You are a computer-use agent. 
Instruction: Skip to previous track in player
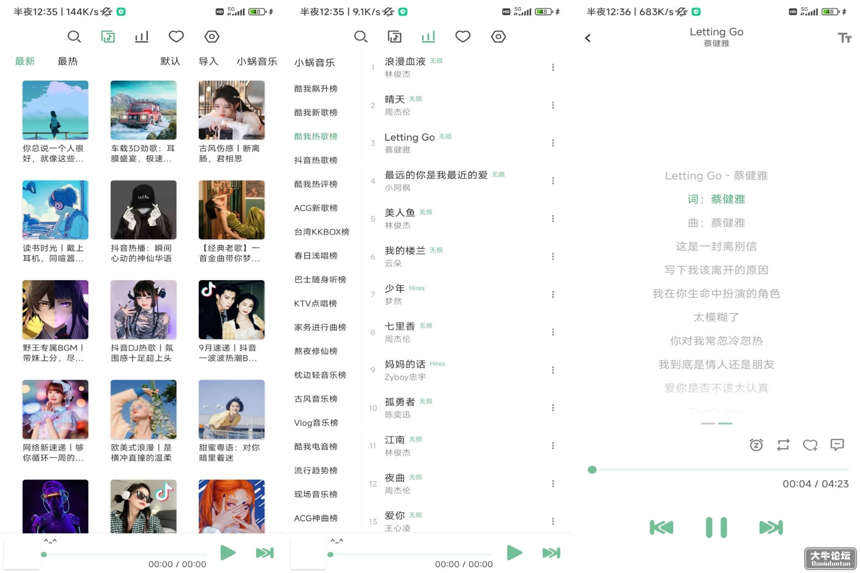coord(662,527)
